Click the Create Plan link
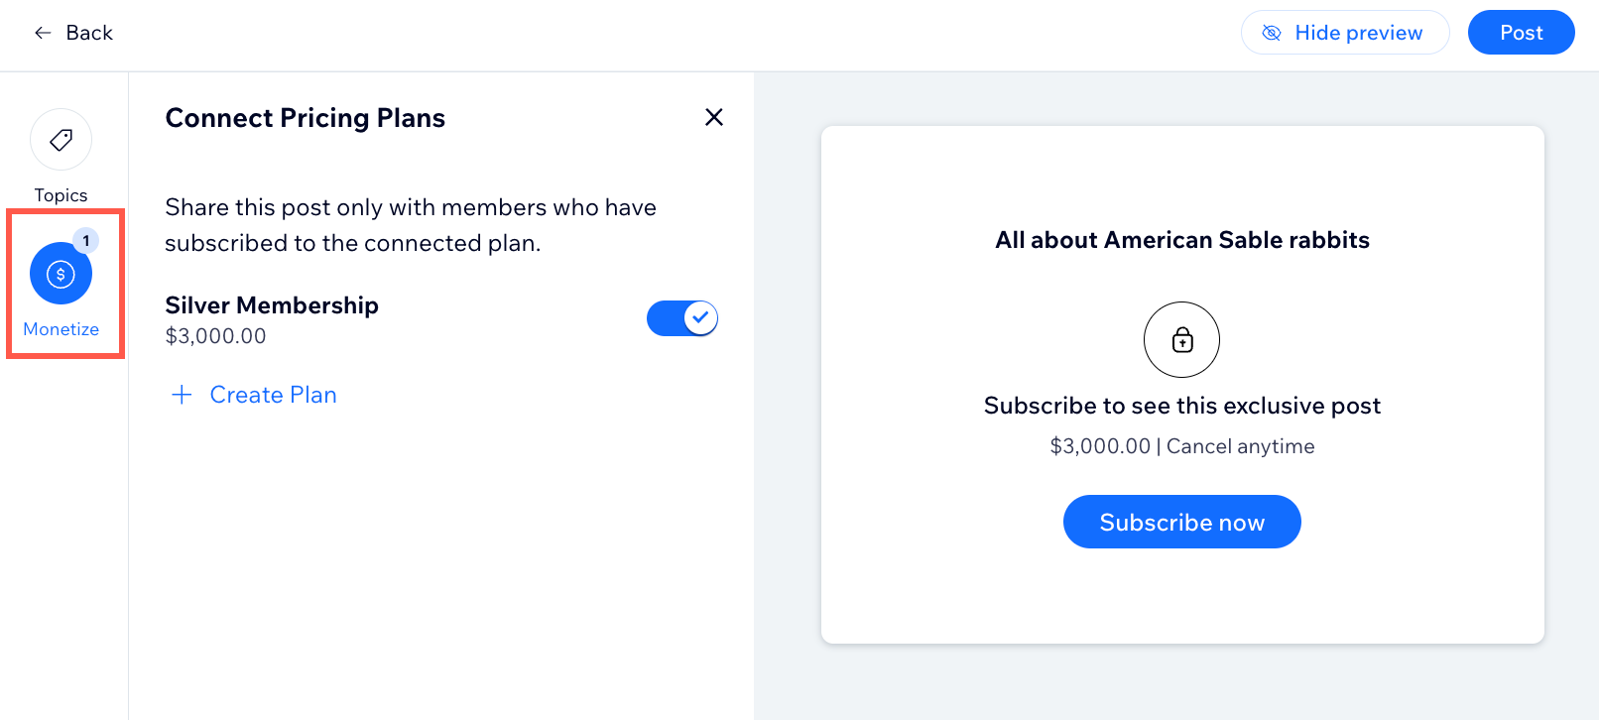1599x720 pixels. pyautogui.click(x=273, y=395)
